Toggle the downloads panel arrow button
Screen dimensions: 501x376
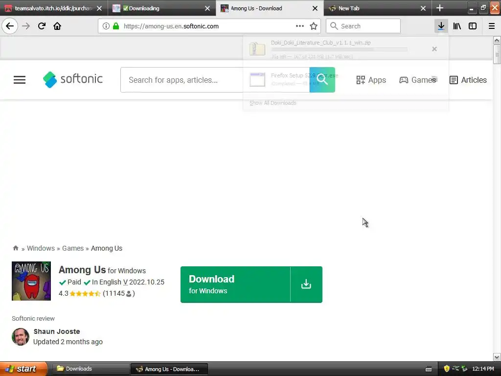[441, 26]
